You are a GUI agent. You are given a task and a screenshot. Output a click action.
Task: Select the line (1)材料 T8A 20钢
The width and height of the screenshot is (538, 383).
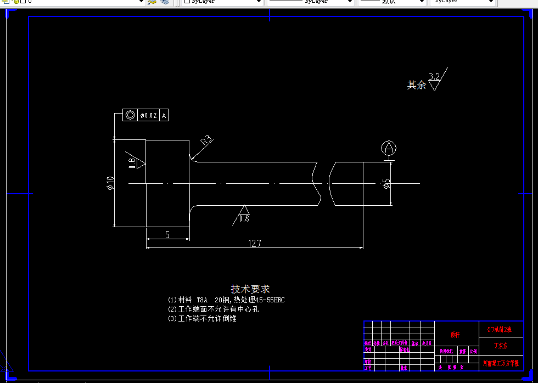click(226, 300)
